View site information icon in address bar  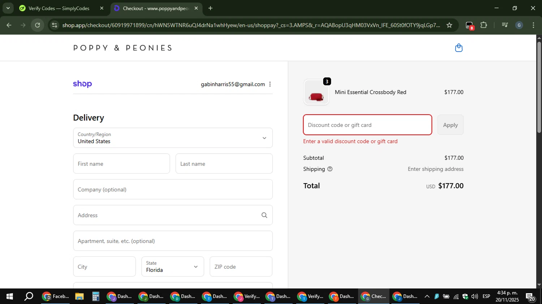click(x=55, y=25)
